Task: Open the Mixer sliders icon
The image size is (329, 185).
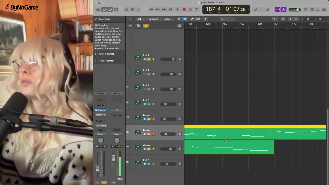Action: [132, 9]
